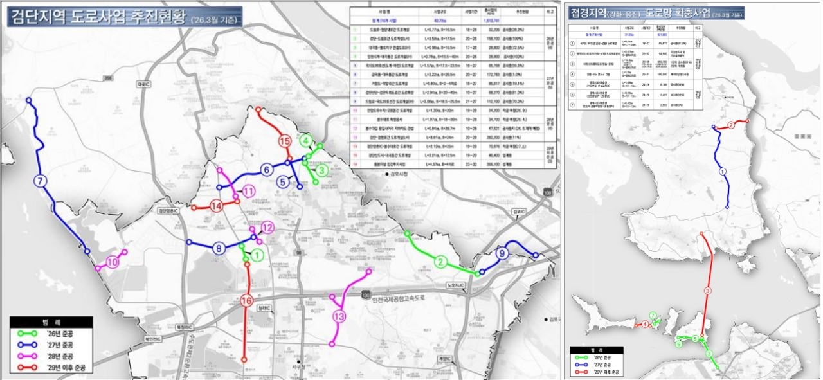Click magenta route marker 11
The height and width of the screenshot is (380, 823).
248,190
